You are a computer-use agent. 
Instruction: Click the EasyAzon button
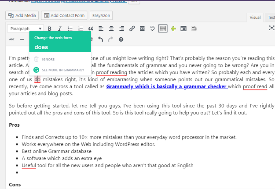click(x=101, y=15)
